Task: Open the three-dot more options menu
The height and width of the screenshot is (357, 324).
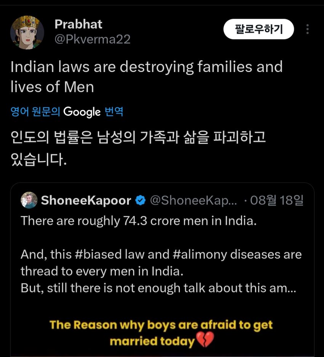Action: tap(308, 29)
